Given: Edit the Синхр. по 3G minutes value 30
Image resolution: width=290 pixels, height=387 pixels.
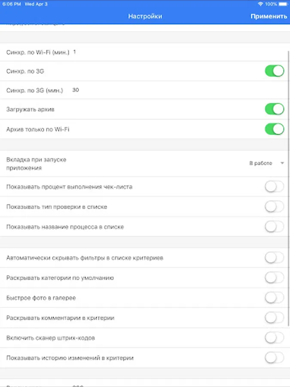Looking at the screenshot, I should 76,90.
